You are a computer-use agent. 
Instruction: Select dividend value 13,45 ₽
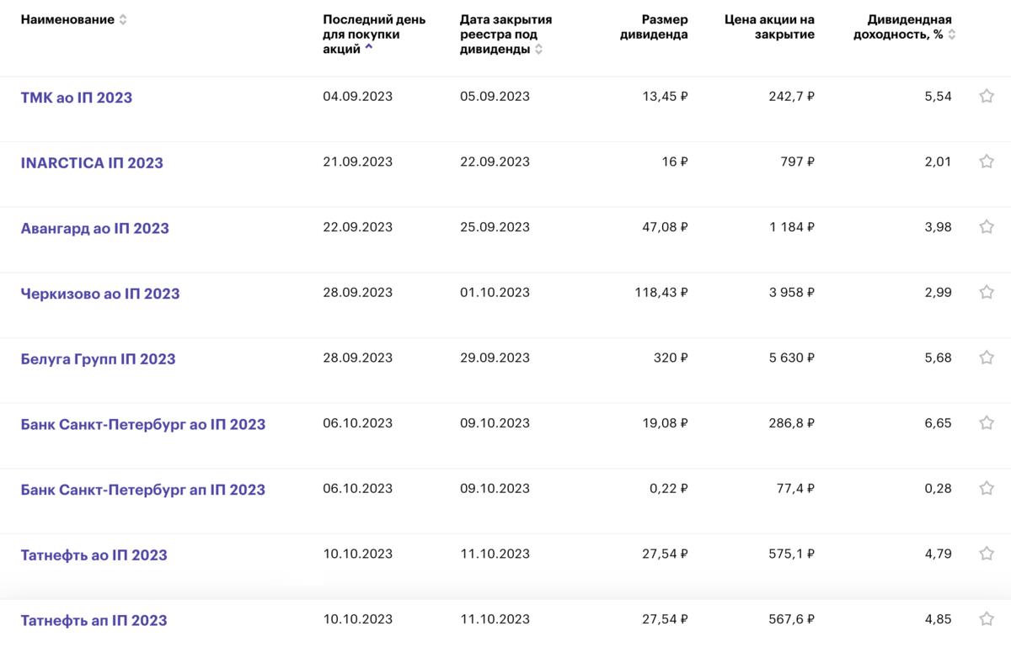tap(665, 97)
